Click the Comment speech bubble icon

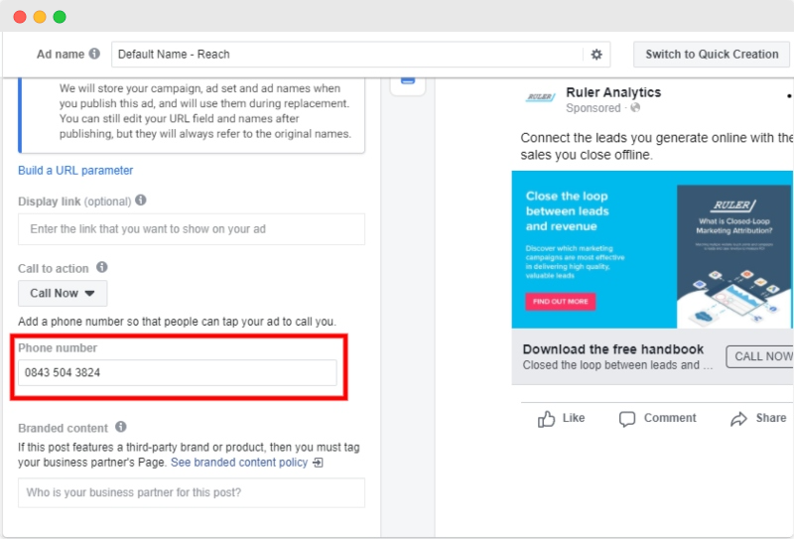click(x=627, y=419)
